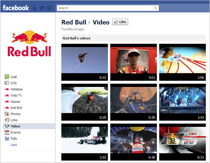The width and height of the screenshot is (210, 163).
Task: Click Red Bull title link in breadcrumb
Action: tap(74, 22)
